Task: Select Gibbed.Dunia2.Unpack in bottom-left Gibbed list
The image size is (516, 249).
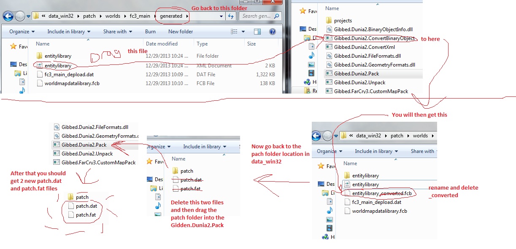Action: coord(87,154)
